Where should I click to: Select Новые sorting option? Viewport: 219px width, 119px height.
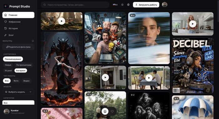click(8, 65)
